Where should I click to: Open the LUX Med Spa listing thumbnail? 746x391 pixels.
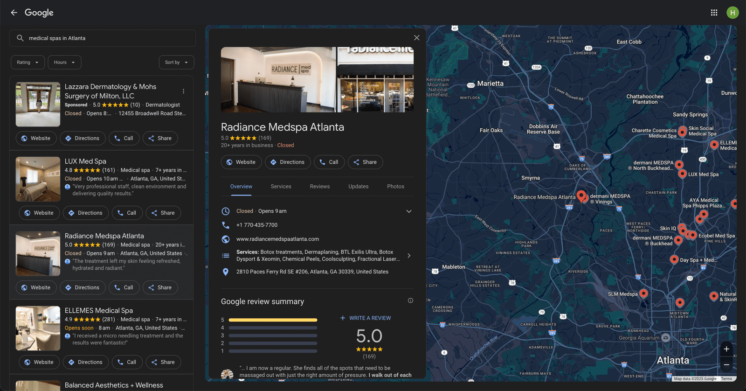click(x=38, y=179)
